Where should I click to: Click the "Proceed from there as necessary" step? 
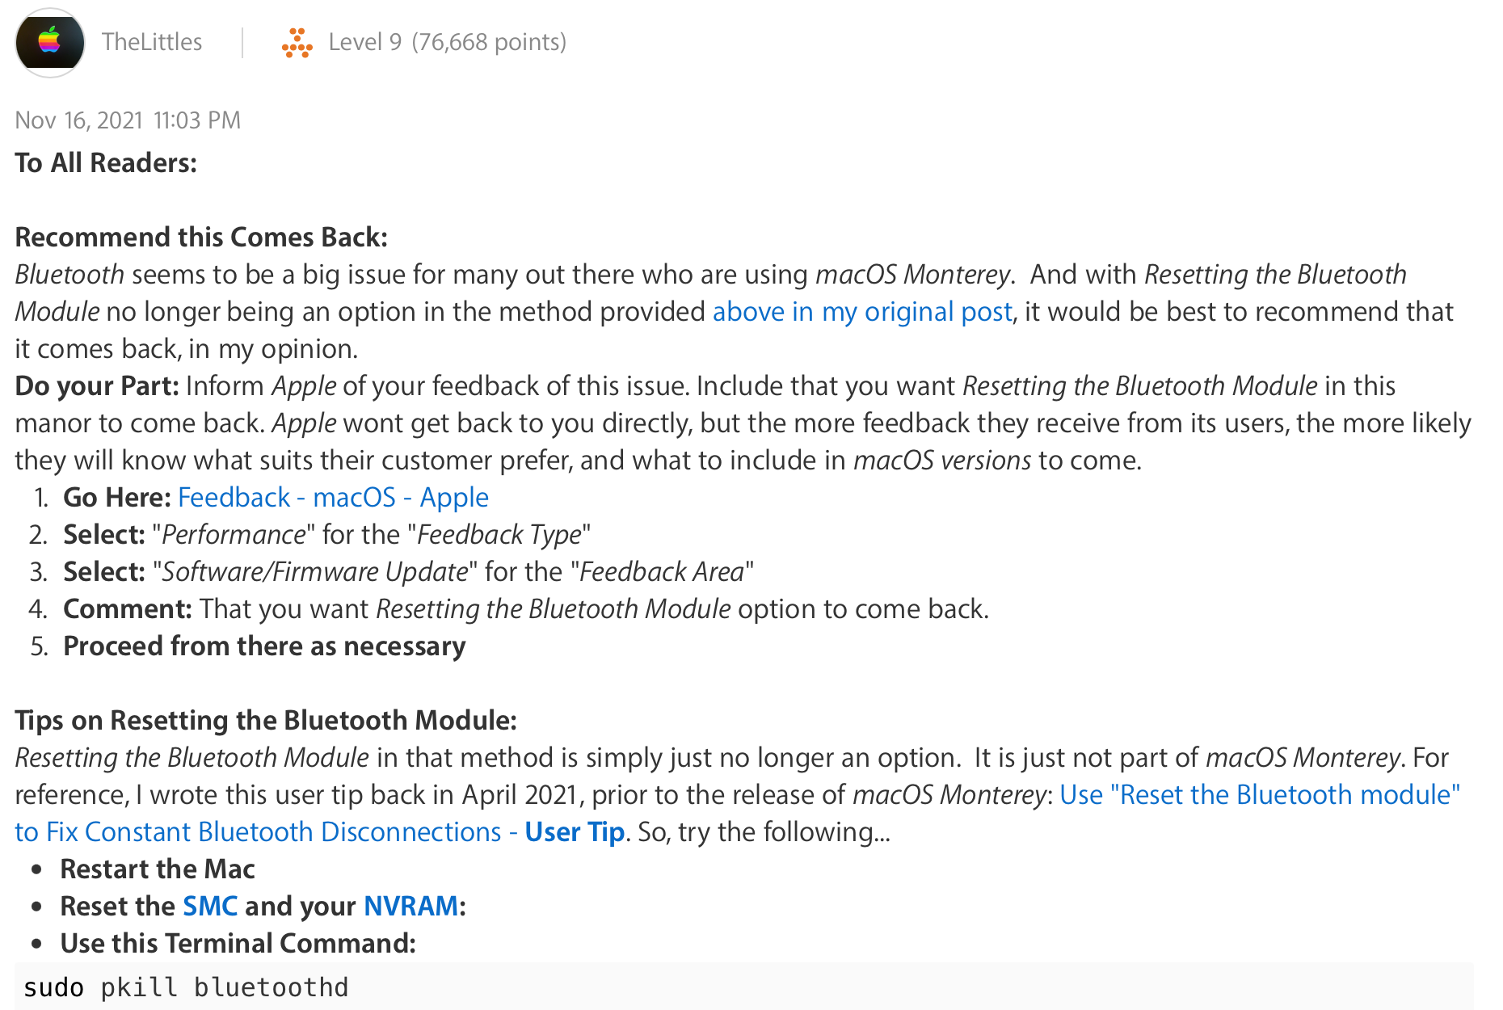[264, 646]
